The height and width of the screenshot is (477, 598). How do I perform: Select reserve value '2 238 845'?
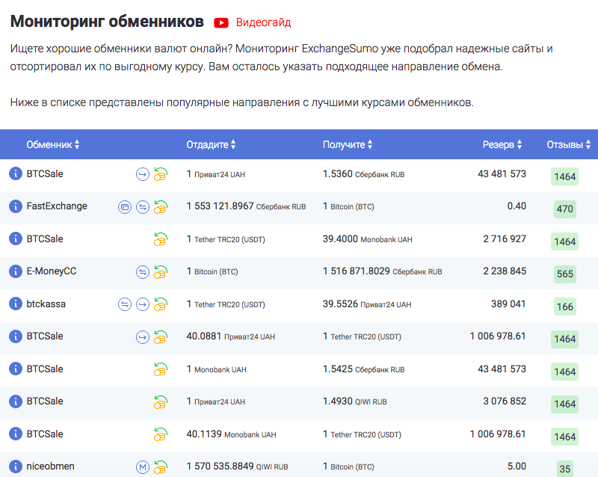tap(505, 271)
